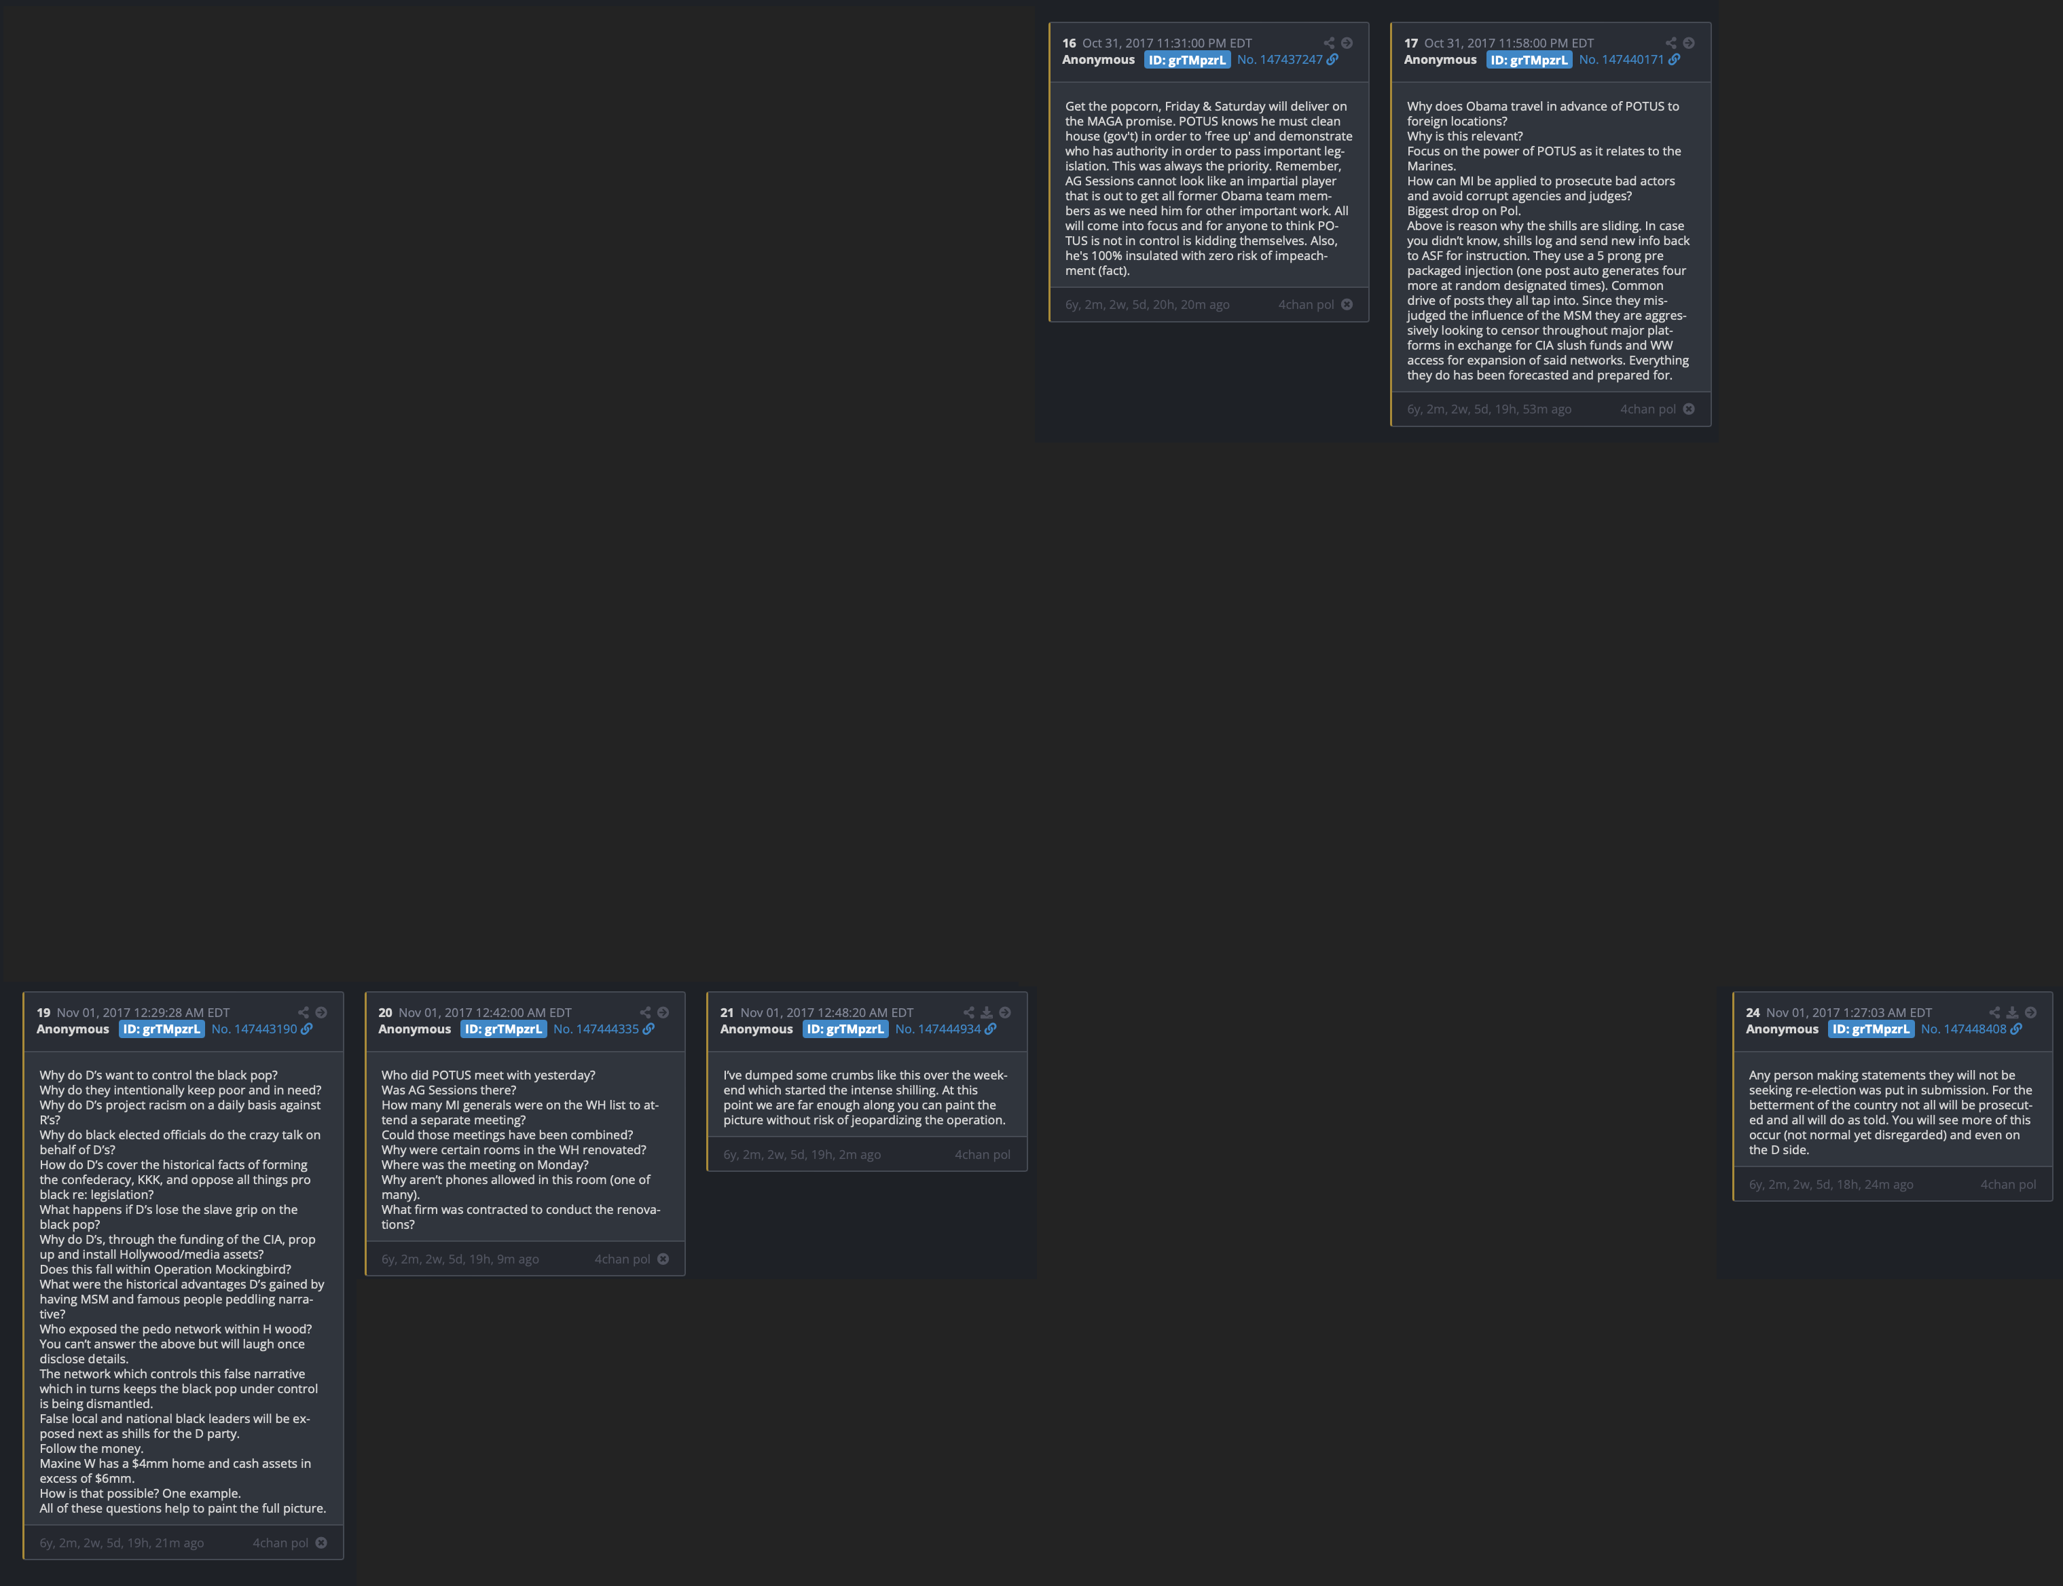Click post number "21" in card header
The height and width of the screenshot is (1586, 2063).
[727, 1012]
